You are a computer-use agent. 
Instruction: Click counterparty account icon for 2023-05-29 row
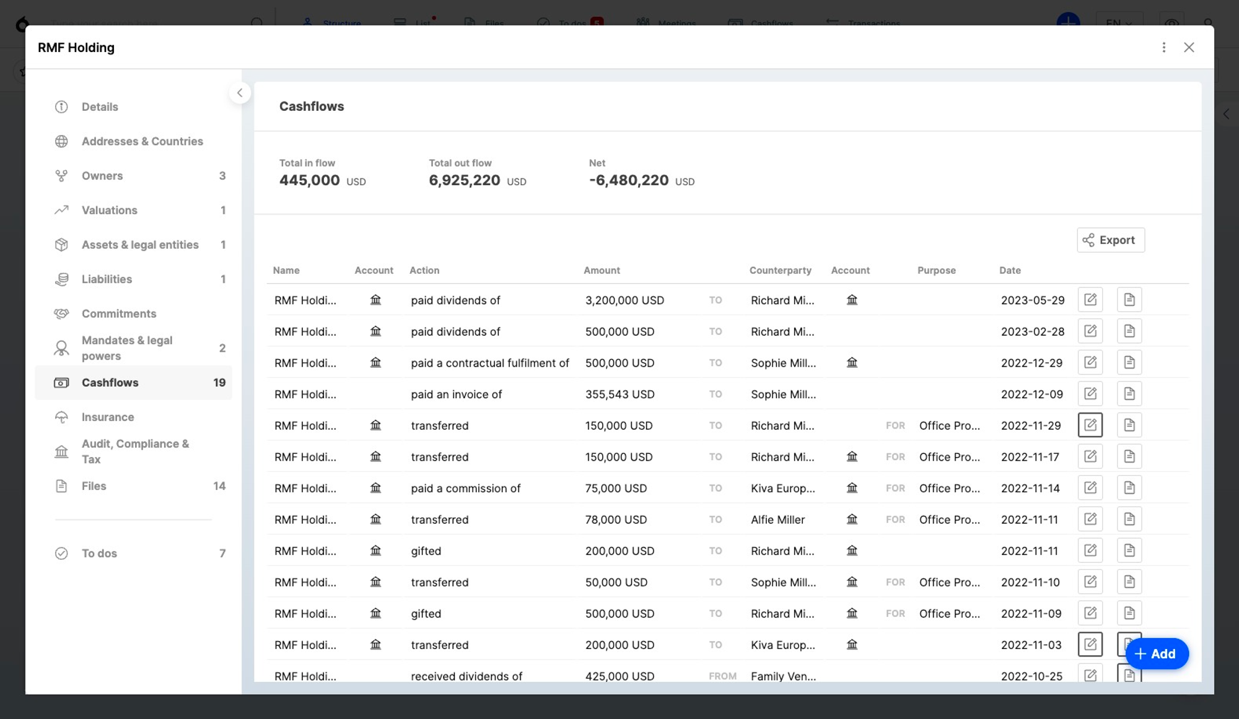click(852, 300)
